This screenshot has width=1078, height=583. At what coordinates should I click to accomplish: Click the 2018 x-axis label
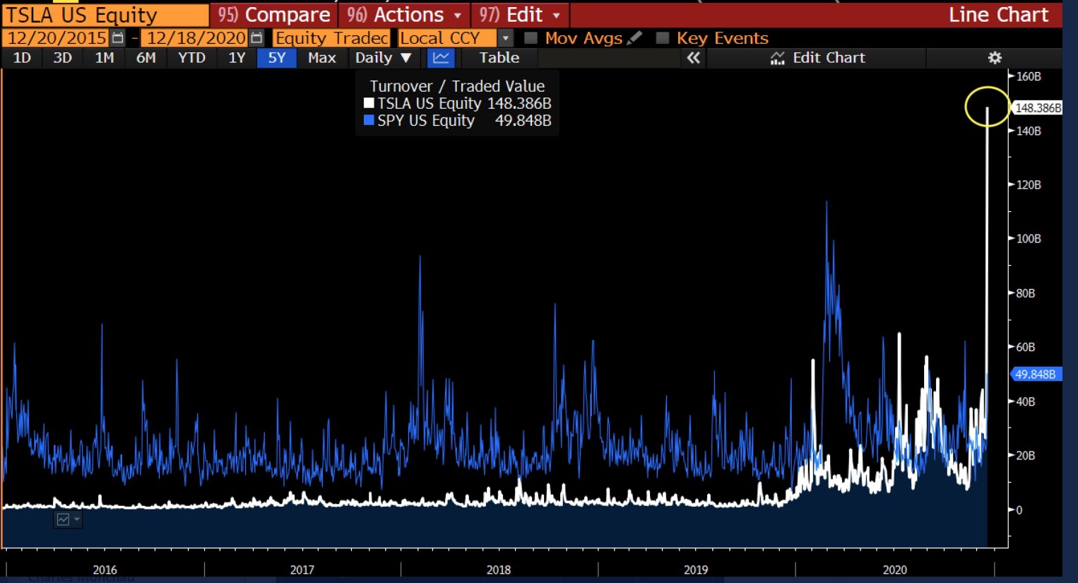(499, 570)
